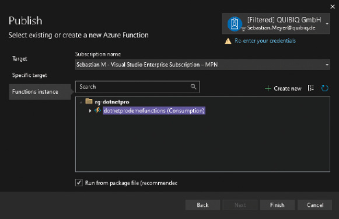
Task: Go to the Target step
Action: click(x=20, y=59)
